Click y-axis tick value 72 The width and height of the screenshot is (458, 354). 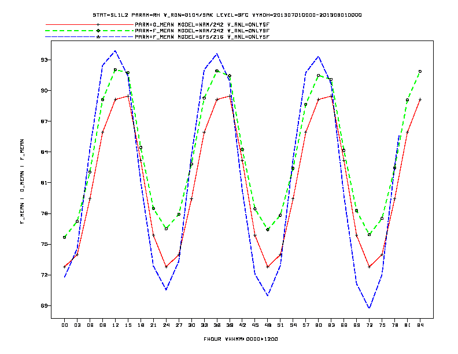tap(44, 275)
